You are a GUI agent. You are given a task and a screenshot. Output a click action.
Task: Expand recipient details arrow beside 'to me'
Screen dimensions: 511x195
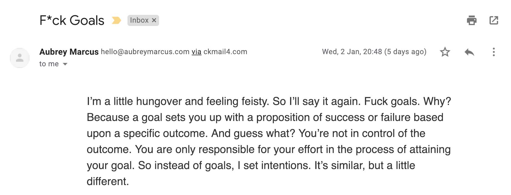(x=65, y=64)
